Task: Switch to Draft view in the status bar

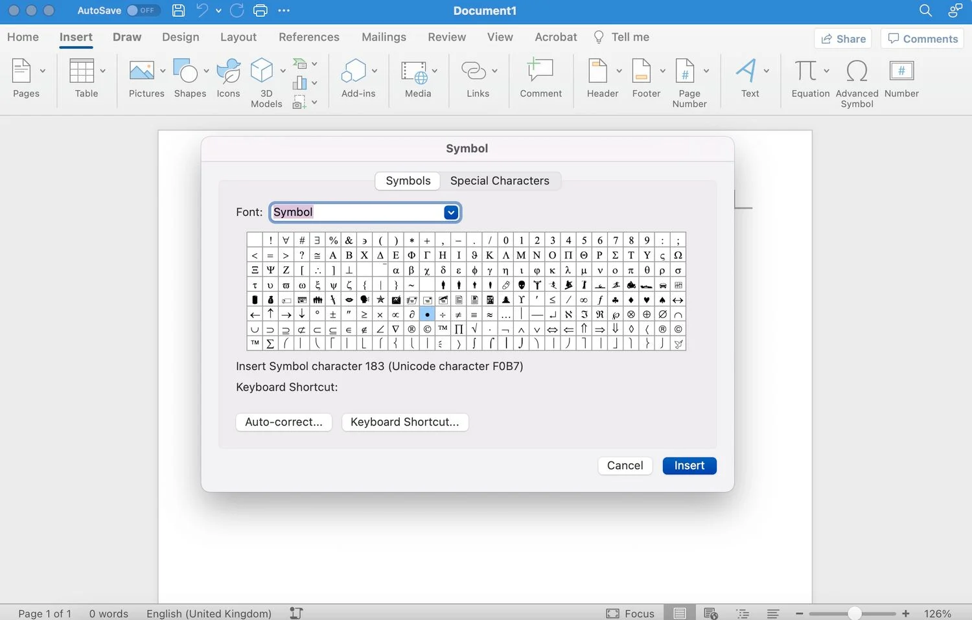Action: [773, 614]
